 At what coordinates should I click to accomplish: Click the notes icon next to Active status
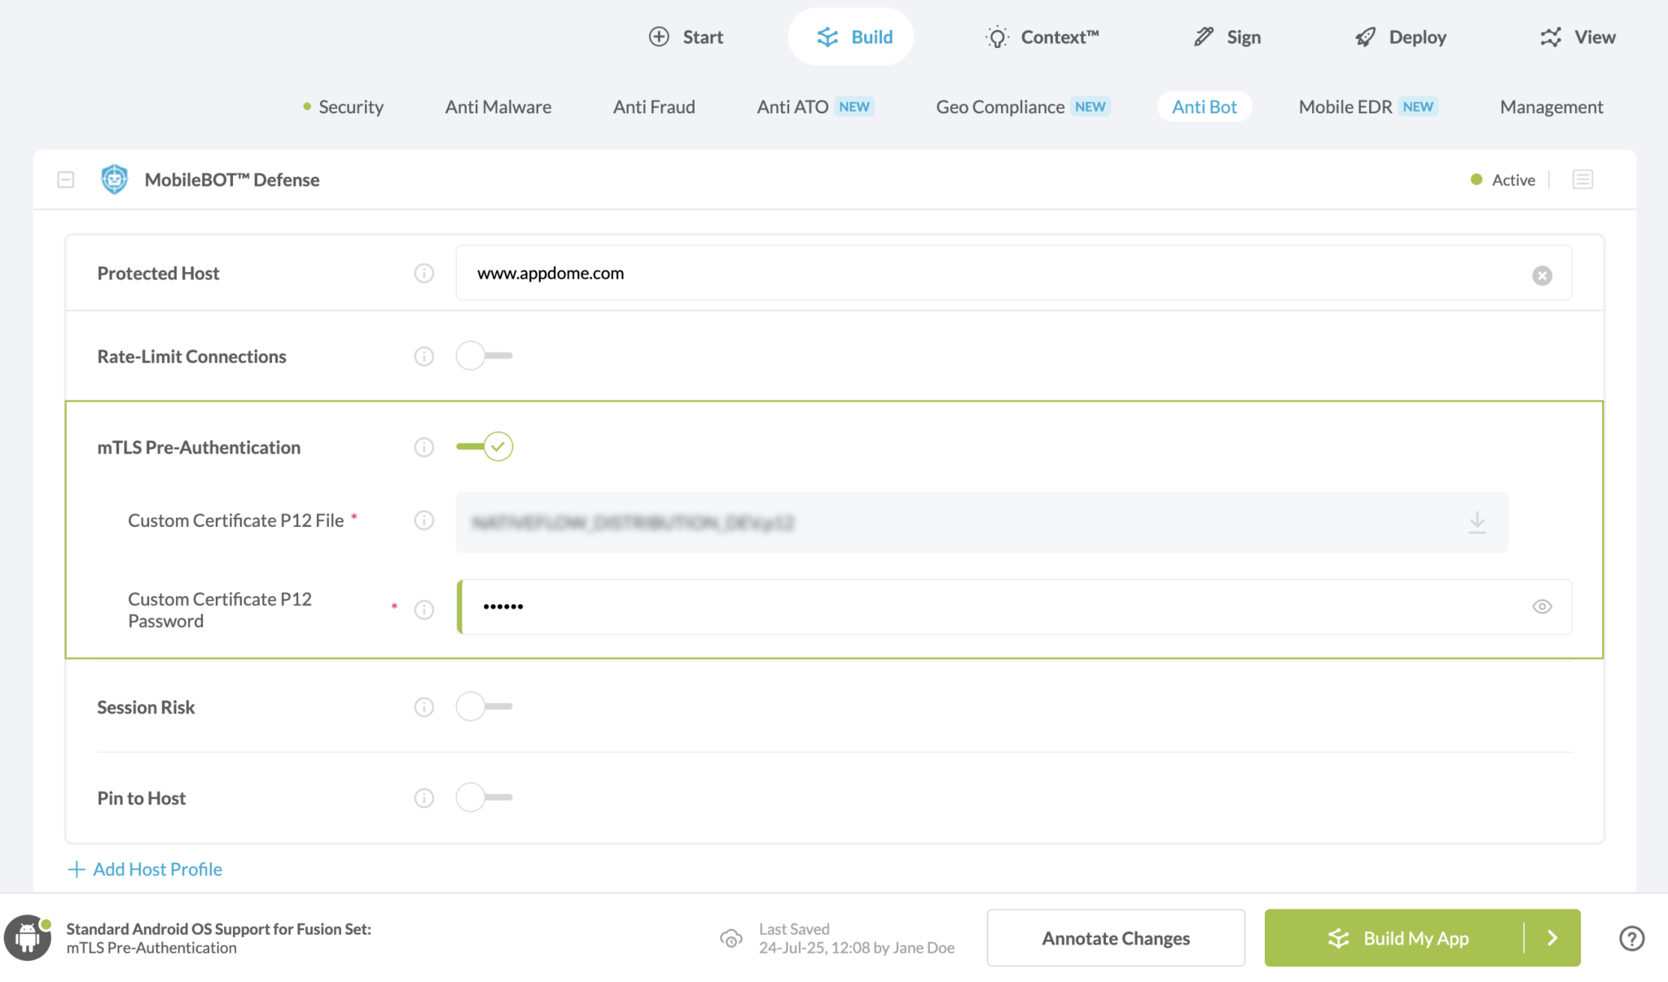click(1582, 179)
